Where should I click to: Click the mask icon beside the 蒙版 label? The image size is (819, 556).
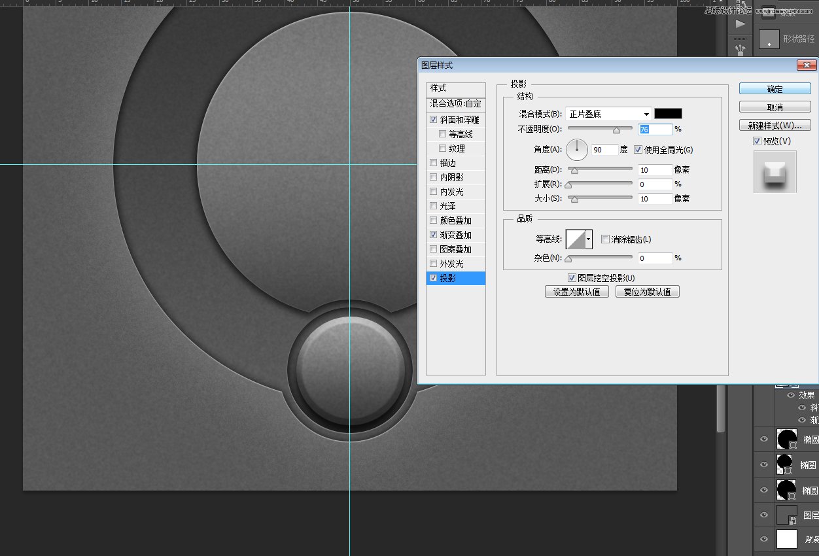(769, 11)
